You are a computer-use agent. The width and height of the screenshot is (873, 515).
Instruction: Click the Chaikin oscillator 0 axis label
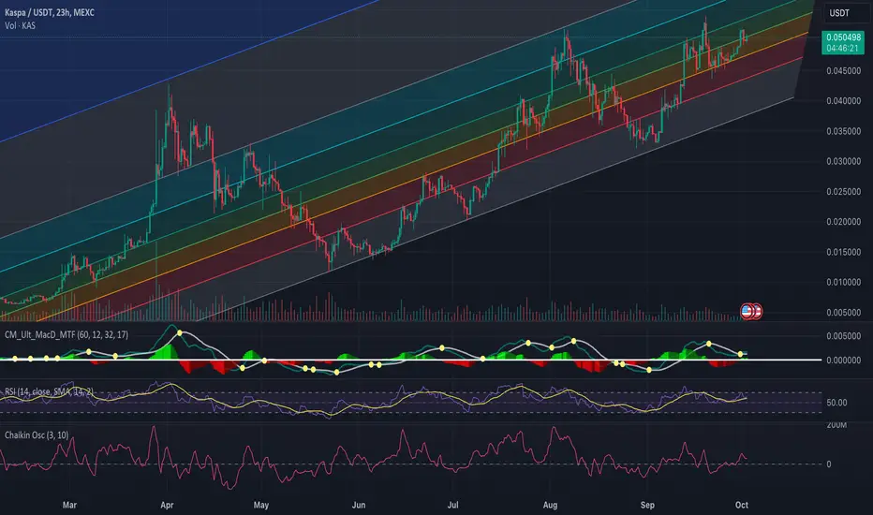click(829, 463)
